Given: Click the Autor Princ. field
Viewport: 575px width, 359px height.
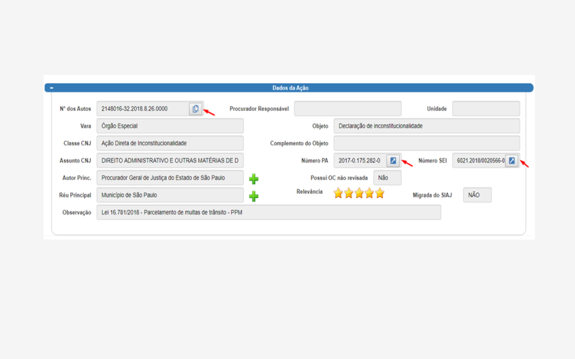Looking at the screenshot, I should pos(170,178).
